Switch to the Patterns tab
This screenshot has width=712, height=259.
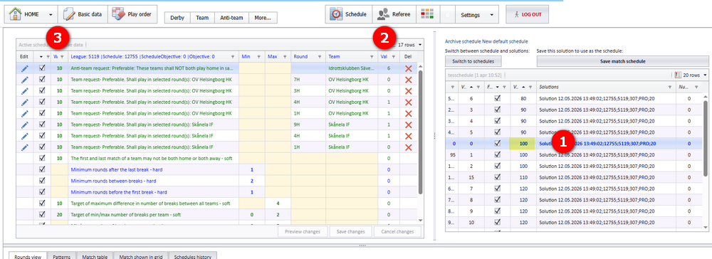click(x=61, y=256)
